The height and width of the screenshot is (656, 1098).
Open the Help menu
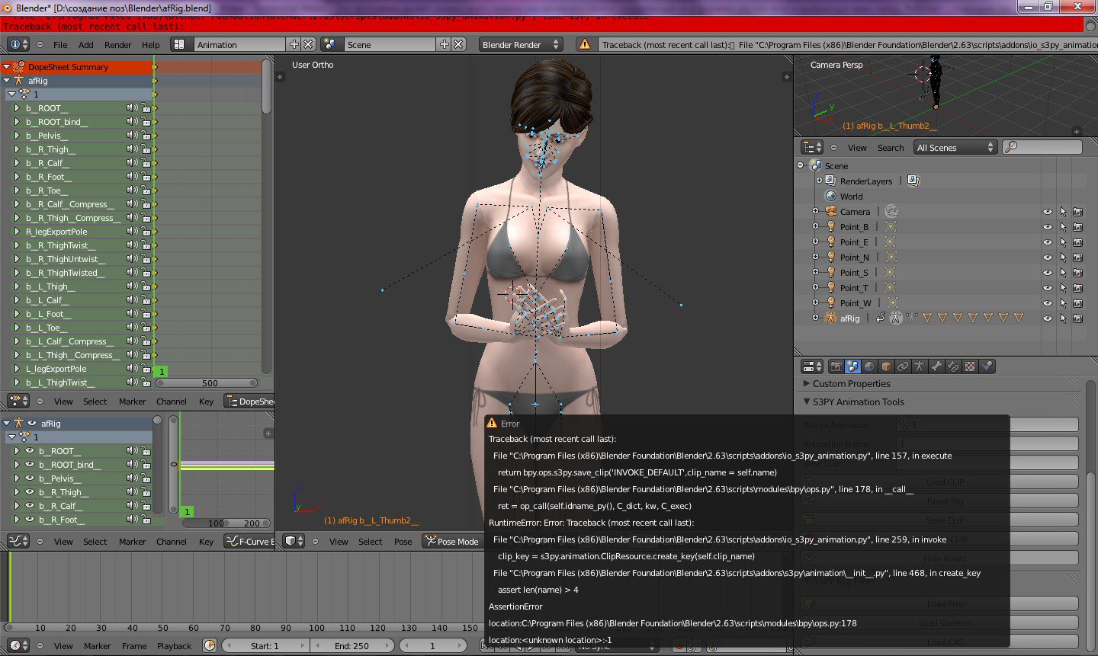(151, 44)
